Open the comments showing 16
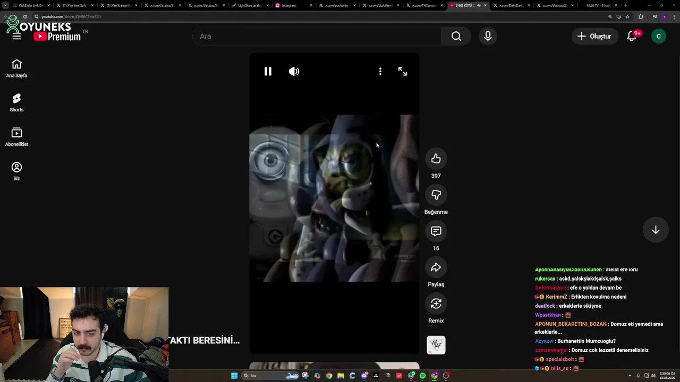Image resolution: width=680 pixels, height=382 pixels. [436, 231]
